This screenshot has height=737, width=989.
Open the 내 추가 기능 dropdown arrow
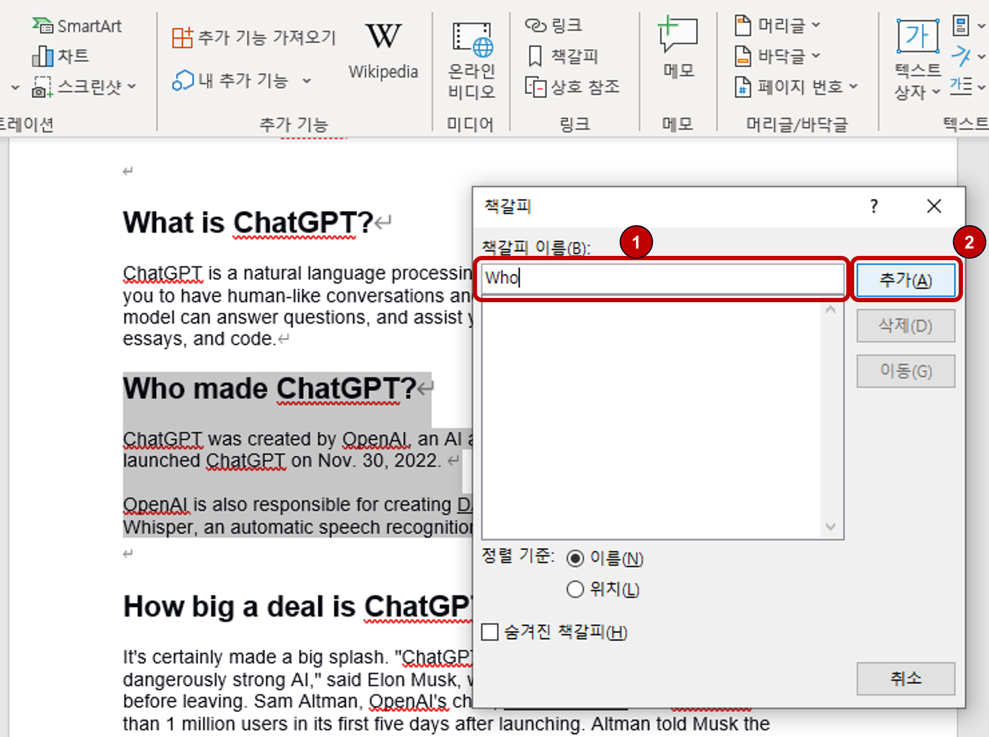(306, 81)
